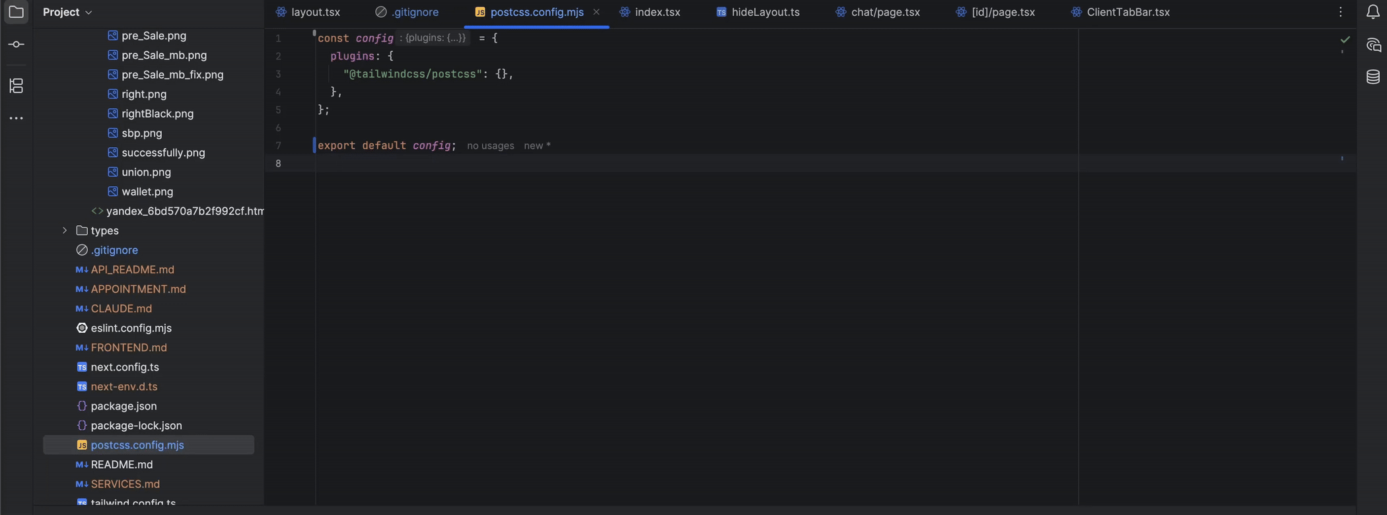
Task: Open the Project tool window folder icon
Action: tap(16, 12)
